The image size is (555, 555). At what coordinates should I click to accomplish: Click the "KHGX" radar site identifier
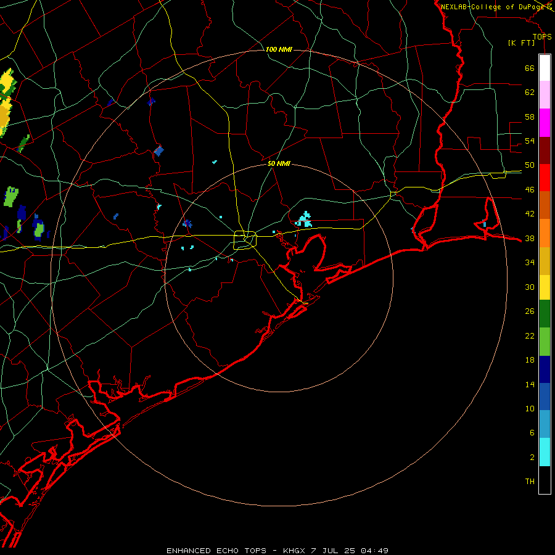[294, 551]
